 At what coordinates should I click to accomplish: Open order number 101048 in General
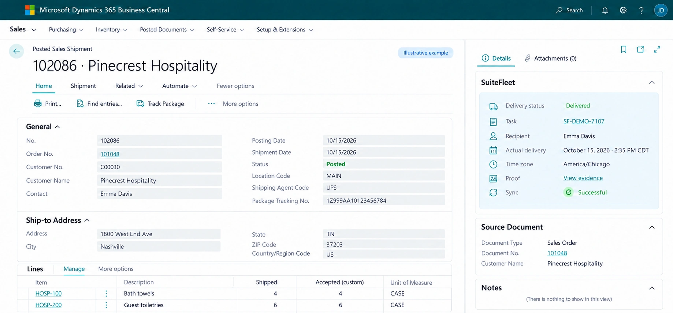click(110, 154)
